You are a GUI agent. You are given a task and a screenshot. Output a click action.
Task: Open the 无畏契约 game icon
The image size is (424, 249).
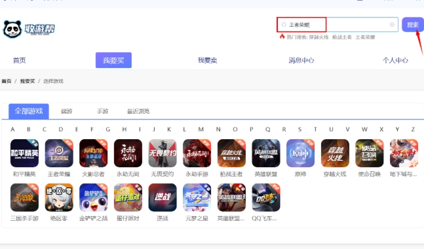[x=163, y=153]
